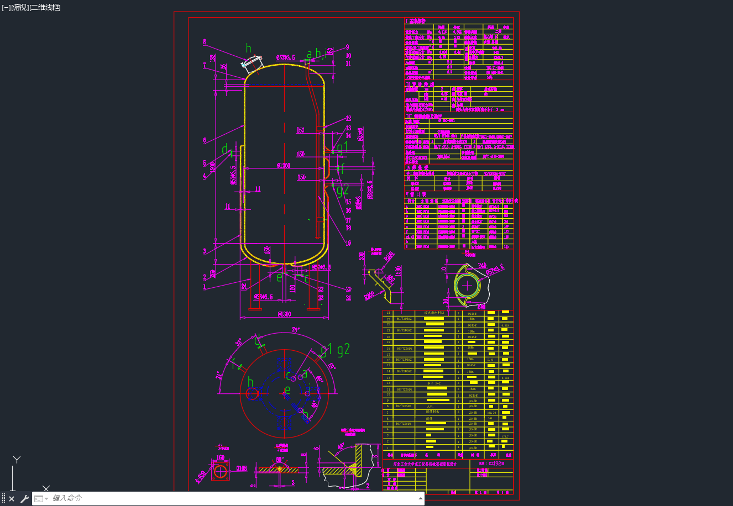Select the "人孔" parts list cell
Viewport: 733px width, 506px height.
[x=430, y=407]
